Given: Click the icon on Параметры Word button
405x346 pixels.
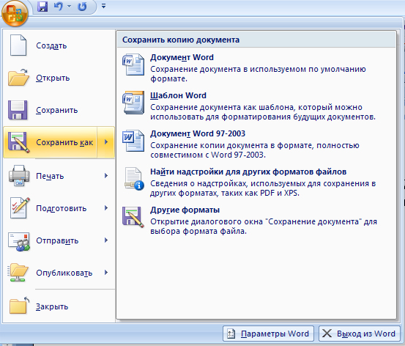Looking at the screenshot, I should (231, 334).
